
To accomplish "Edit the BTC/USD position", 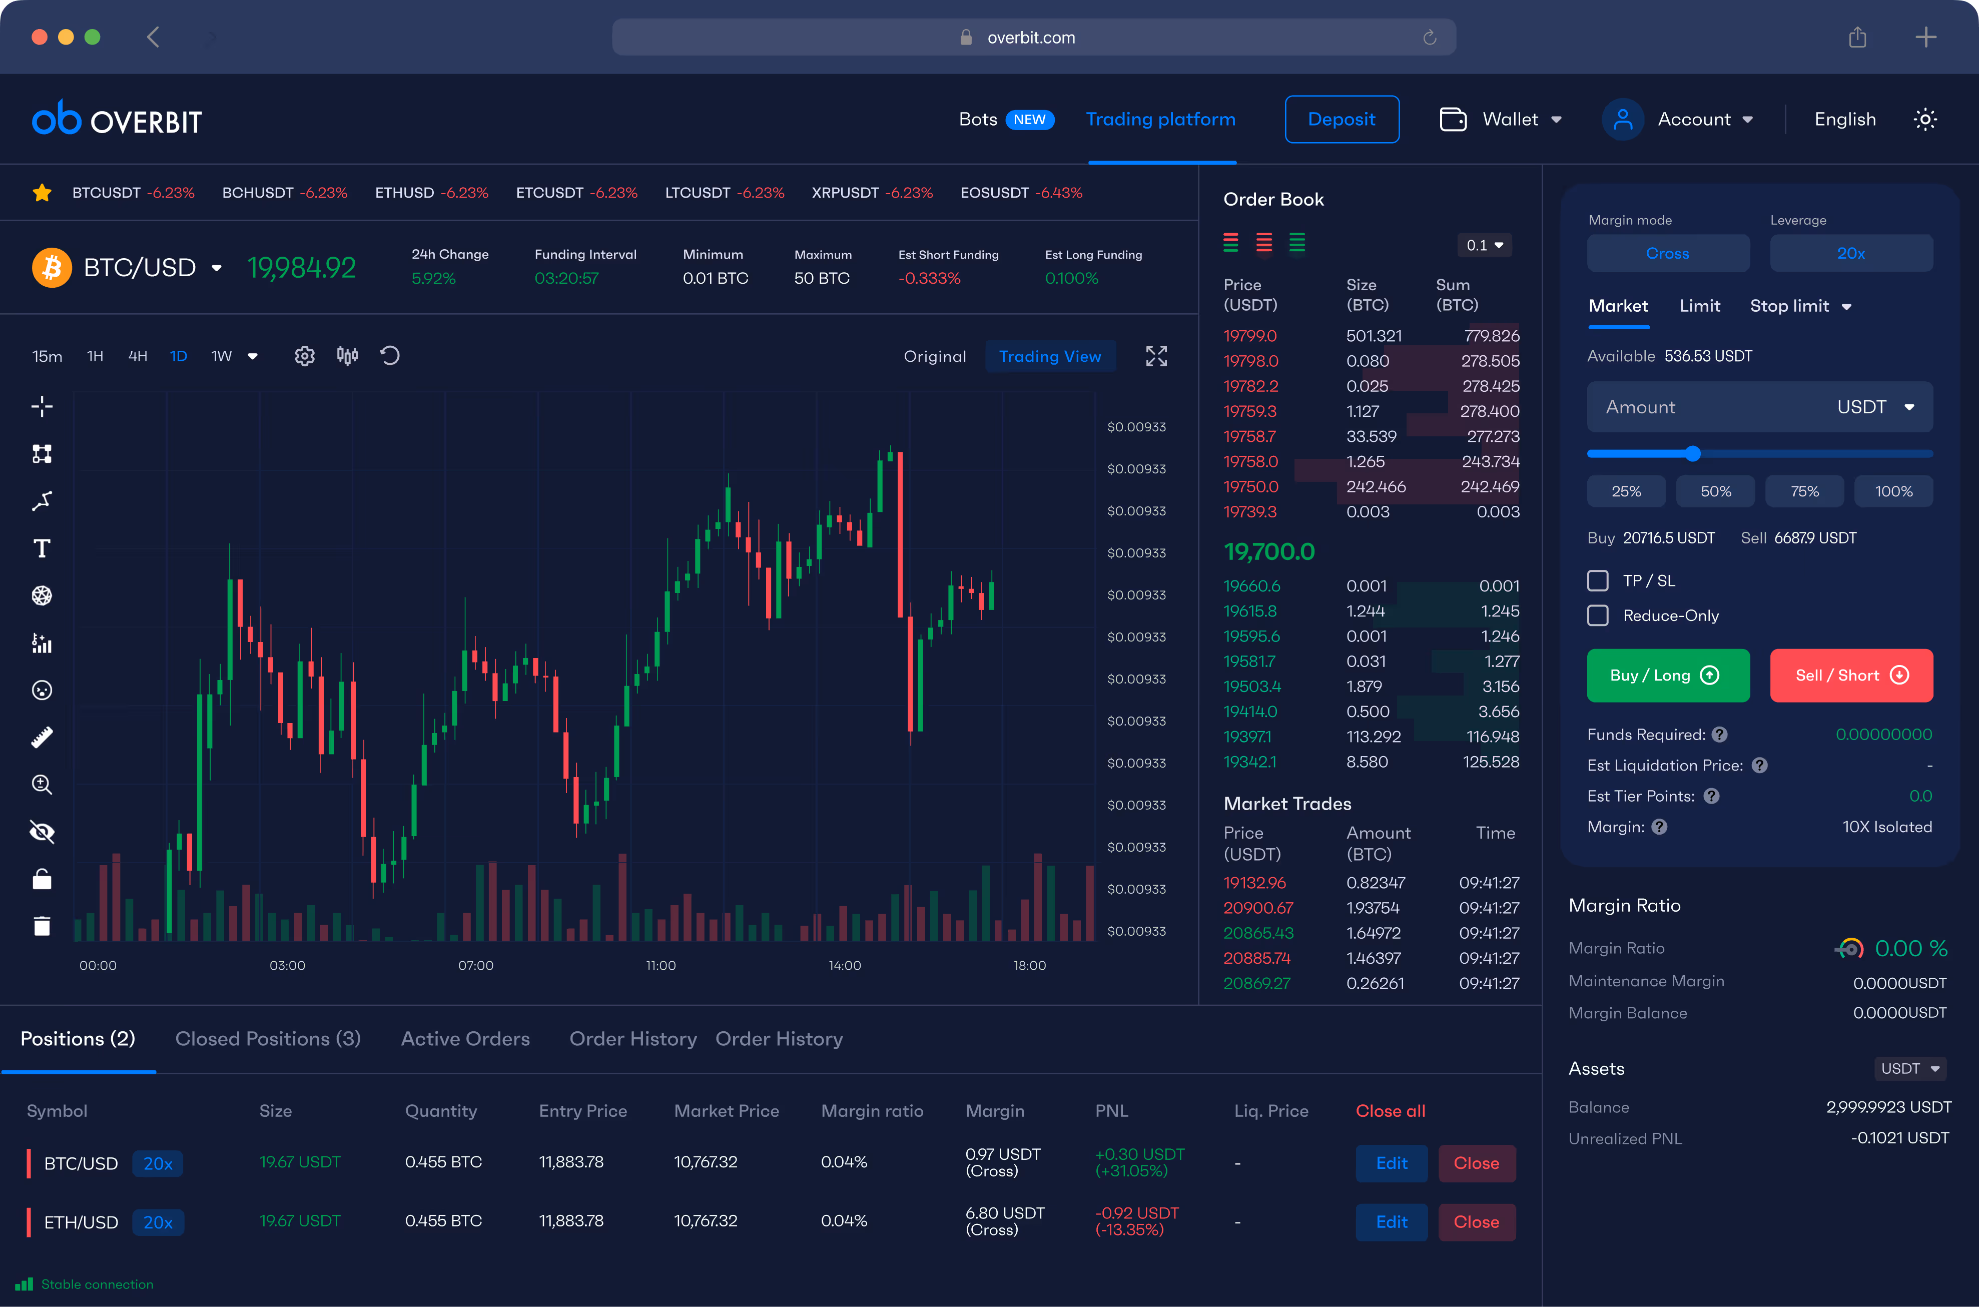I will tap(1391, 1163).
